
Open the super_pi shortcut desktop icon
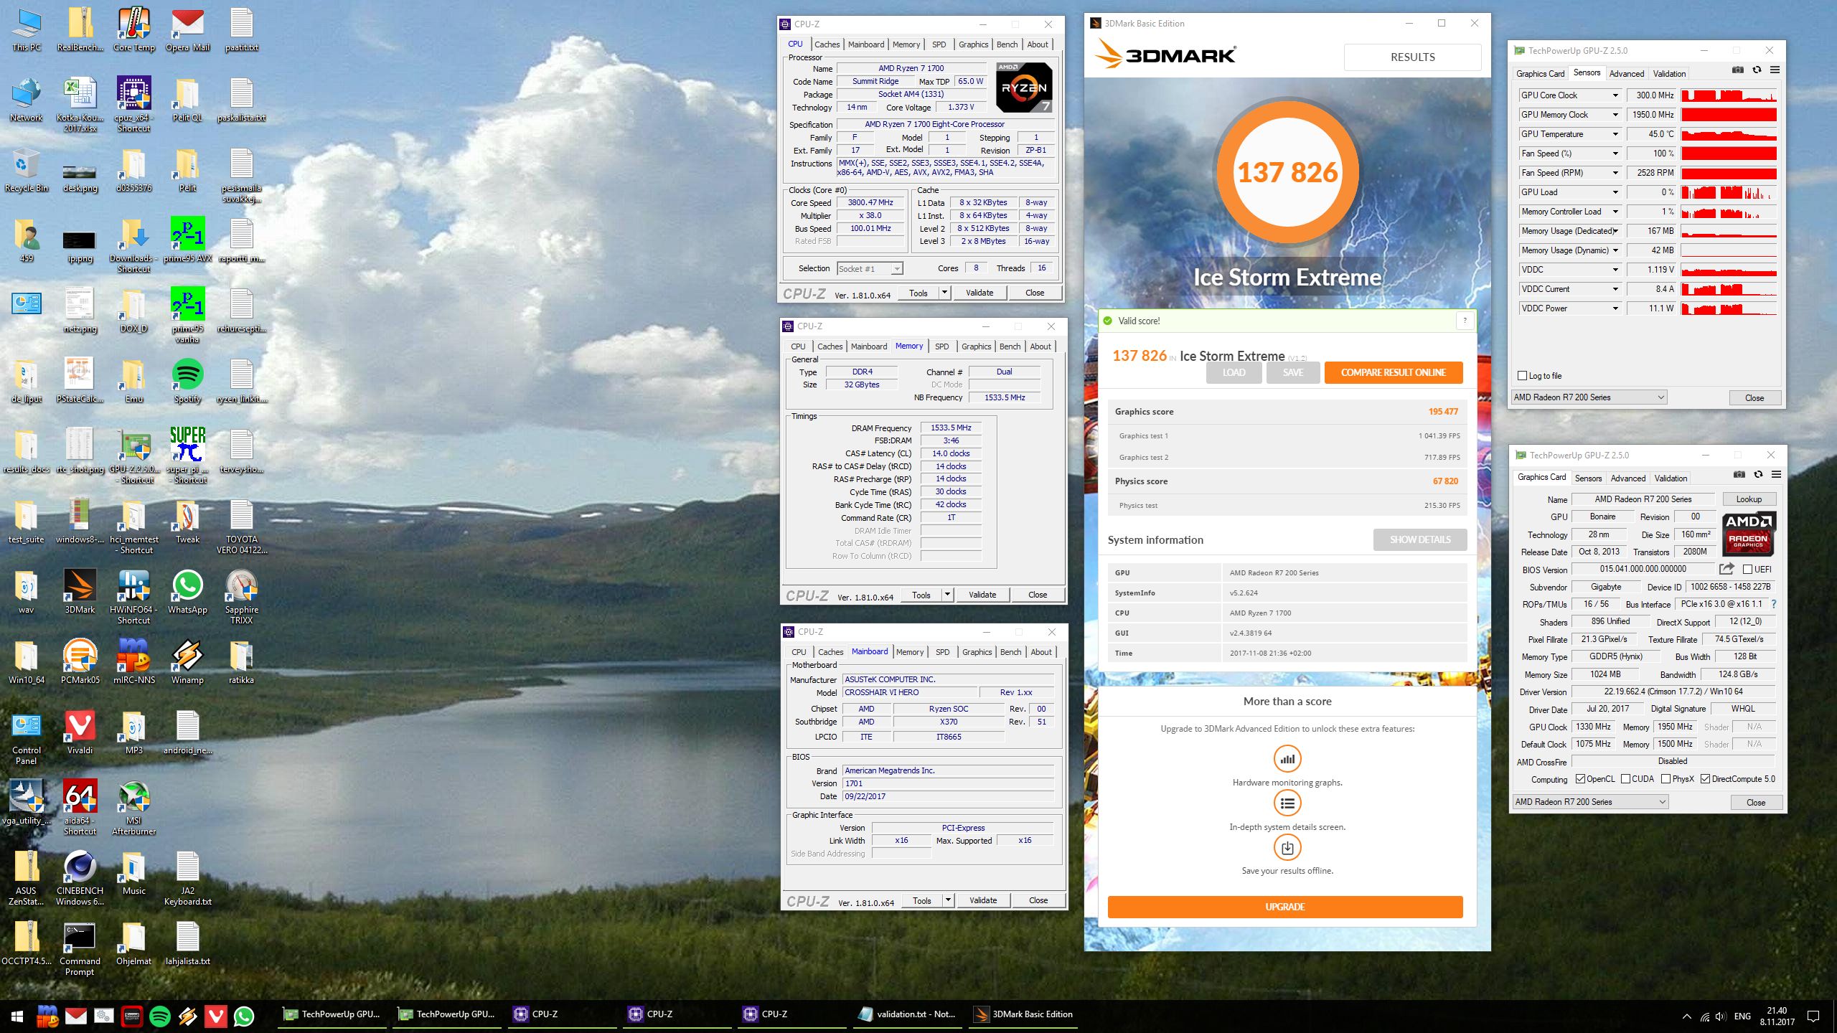point(187,456)
